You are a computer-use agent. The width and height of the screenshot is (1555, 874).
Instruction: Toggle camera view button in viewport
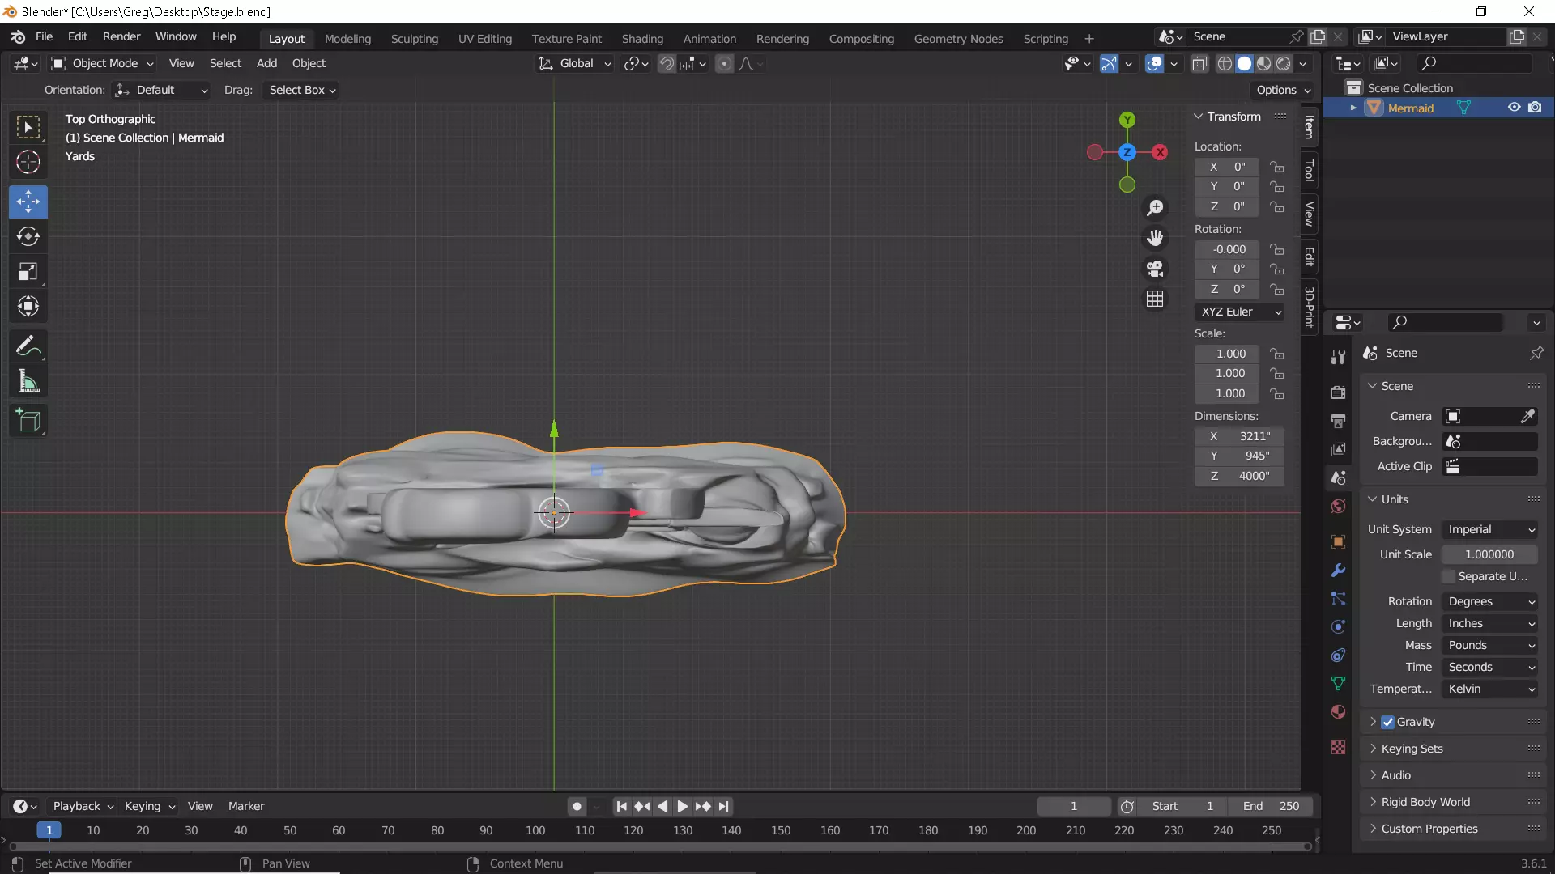tap(1155, 269)
